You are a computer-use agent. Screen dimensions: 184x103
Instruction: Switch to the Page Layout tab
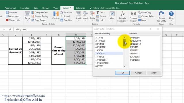[x=10, y=8]
